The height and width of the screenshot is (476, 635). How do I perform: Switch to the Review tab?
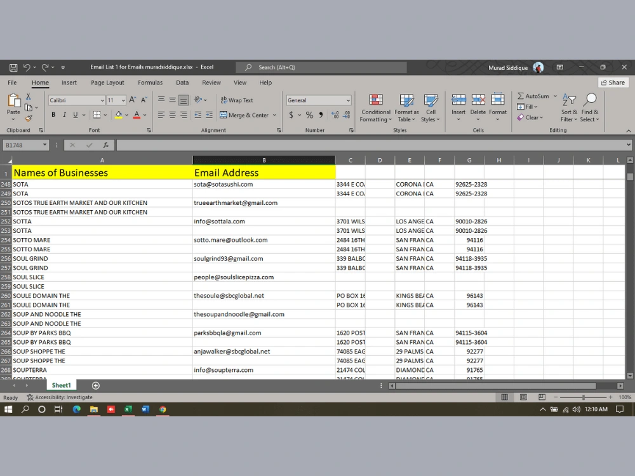[x=211, y=83]
